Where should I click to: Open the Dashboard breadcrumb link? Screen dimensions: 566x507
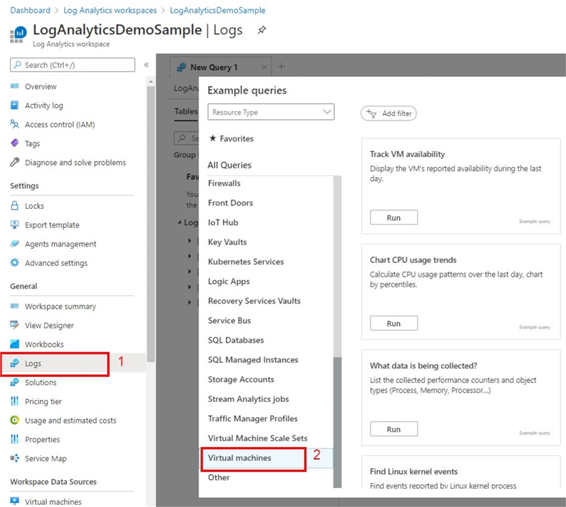pos(30,10)
